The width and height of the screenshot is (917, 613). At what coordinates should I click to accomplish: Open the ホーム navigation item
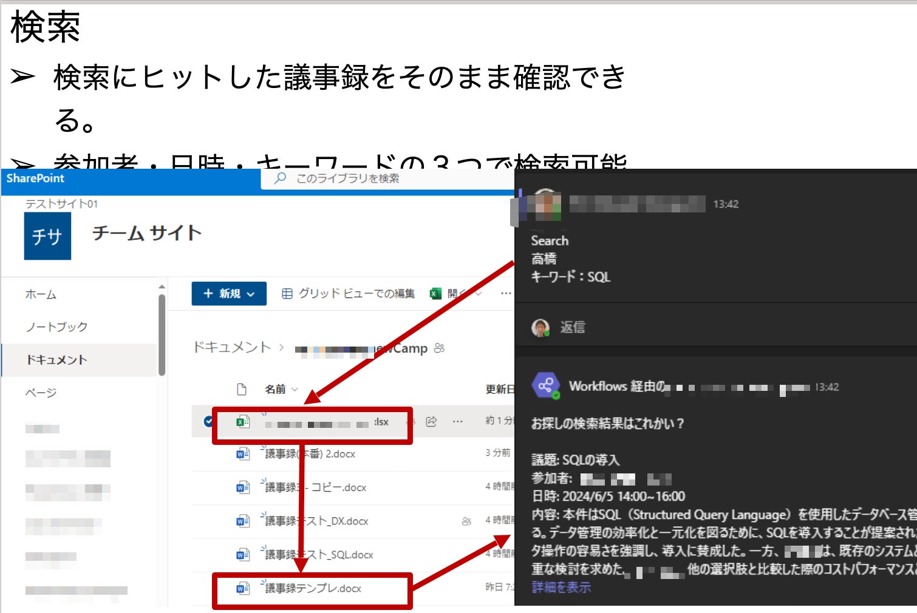pos(41,294)
